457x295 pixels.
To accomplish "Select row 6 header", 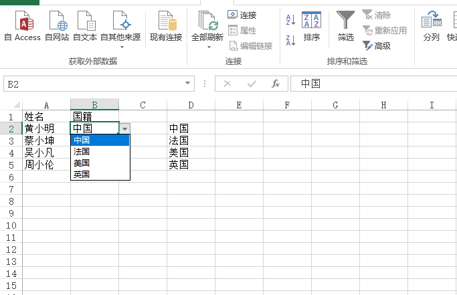I will [11, 177].
